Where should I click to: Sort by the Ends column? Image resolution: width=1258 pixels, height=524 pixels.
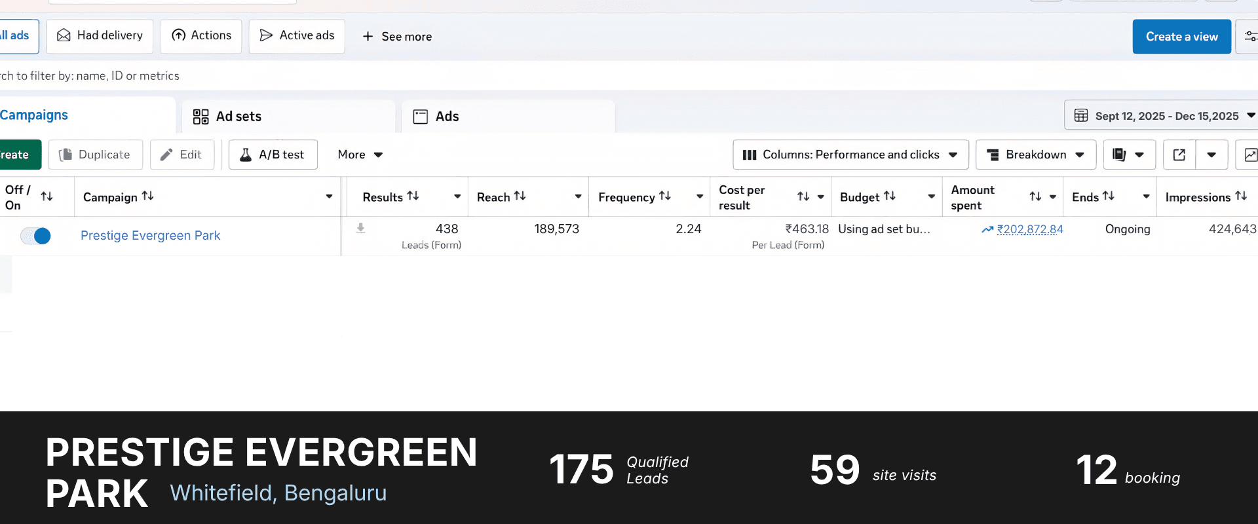click(x=1109, y=196)
